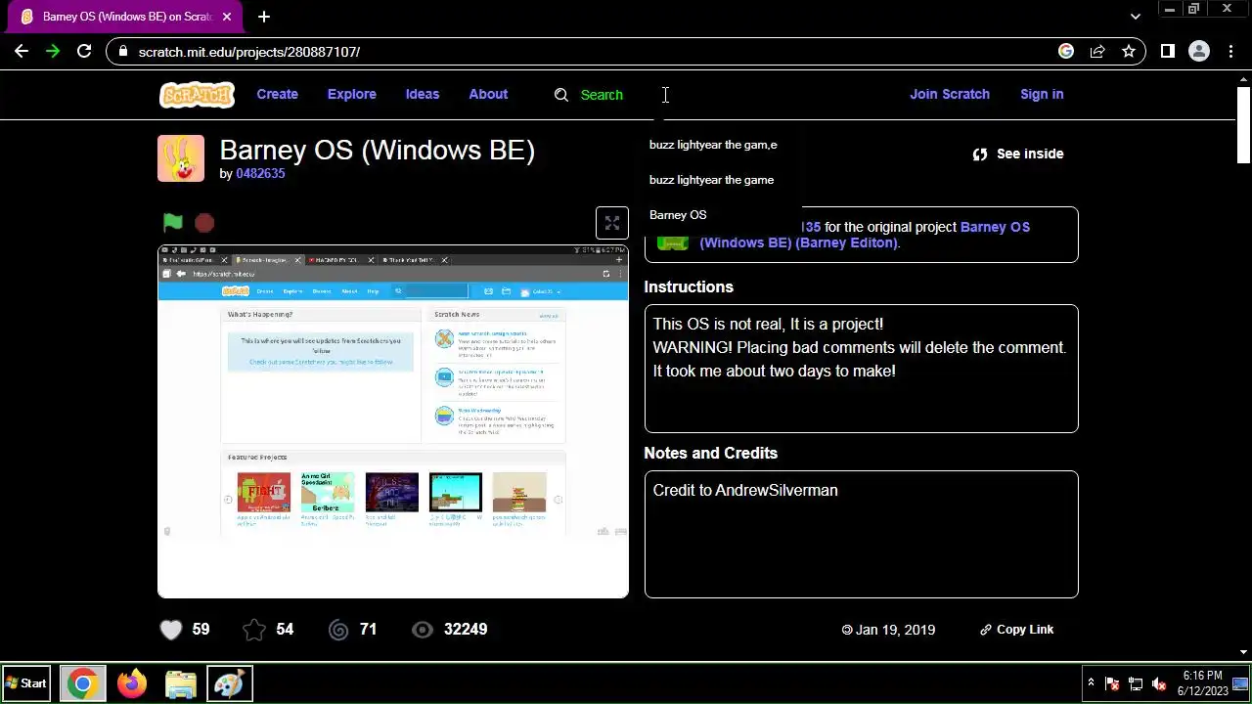Click the Jan 19, 2019 date
This screenshot has height=704, width=1252.
coord(888,630)
